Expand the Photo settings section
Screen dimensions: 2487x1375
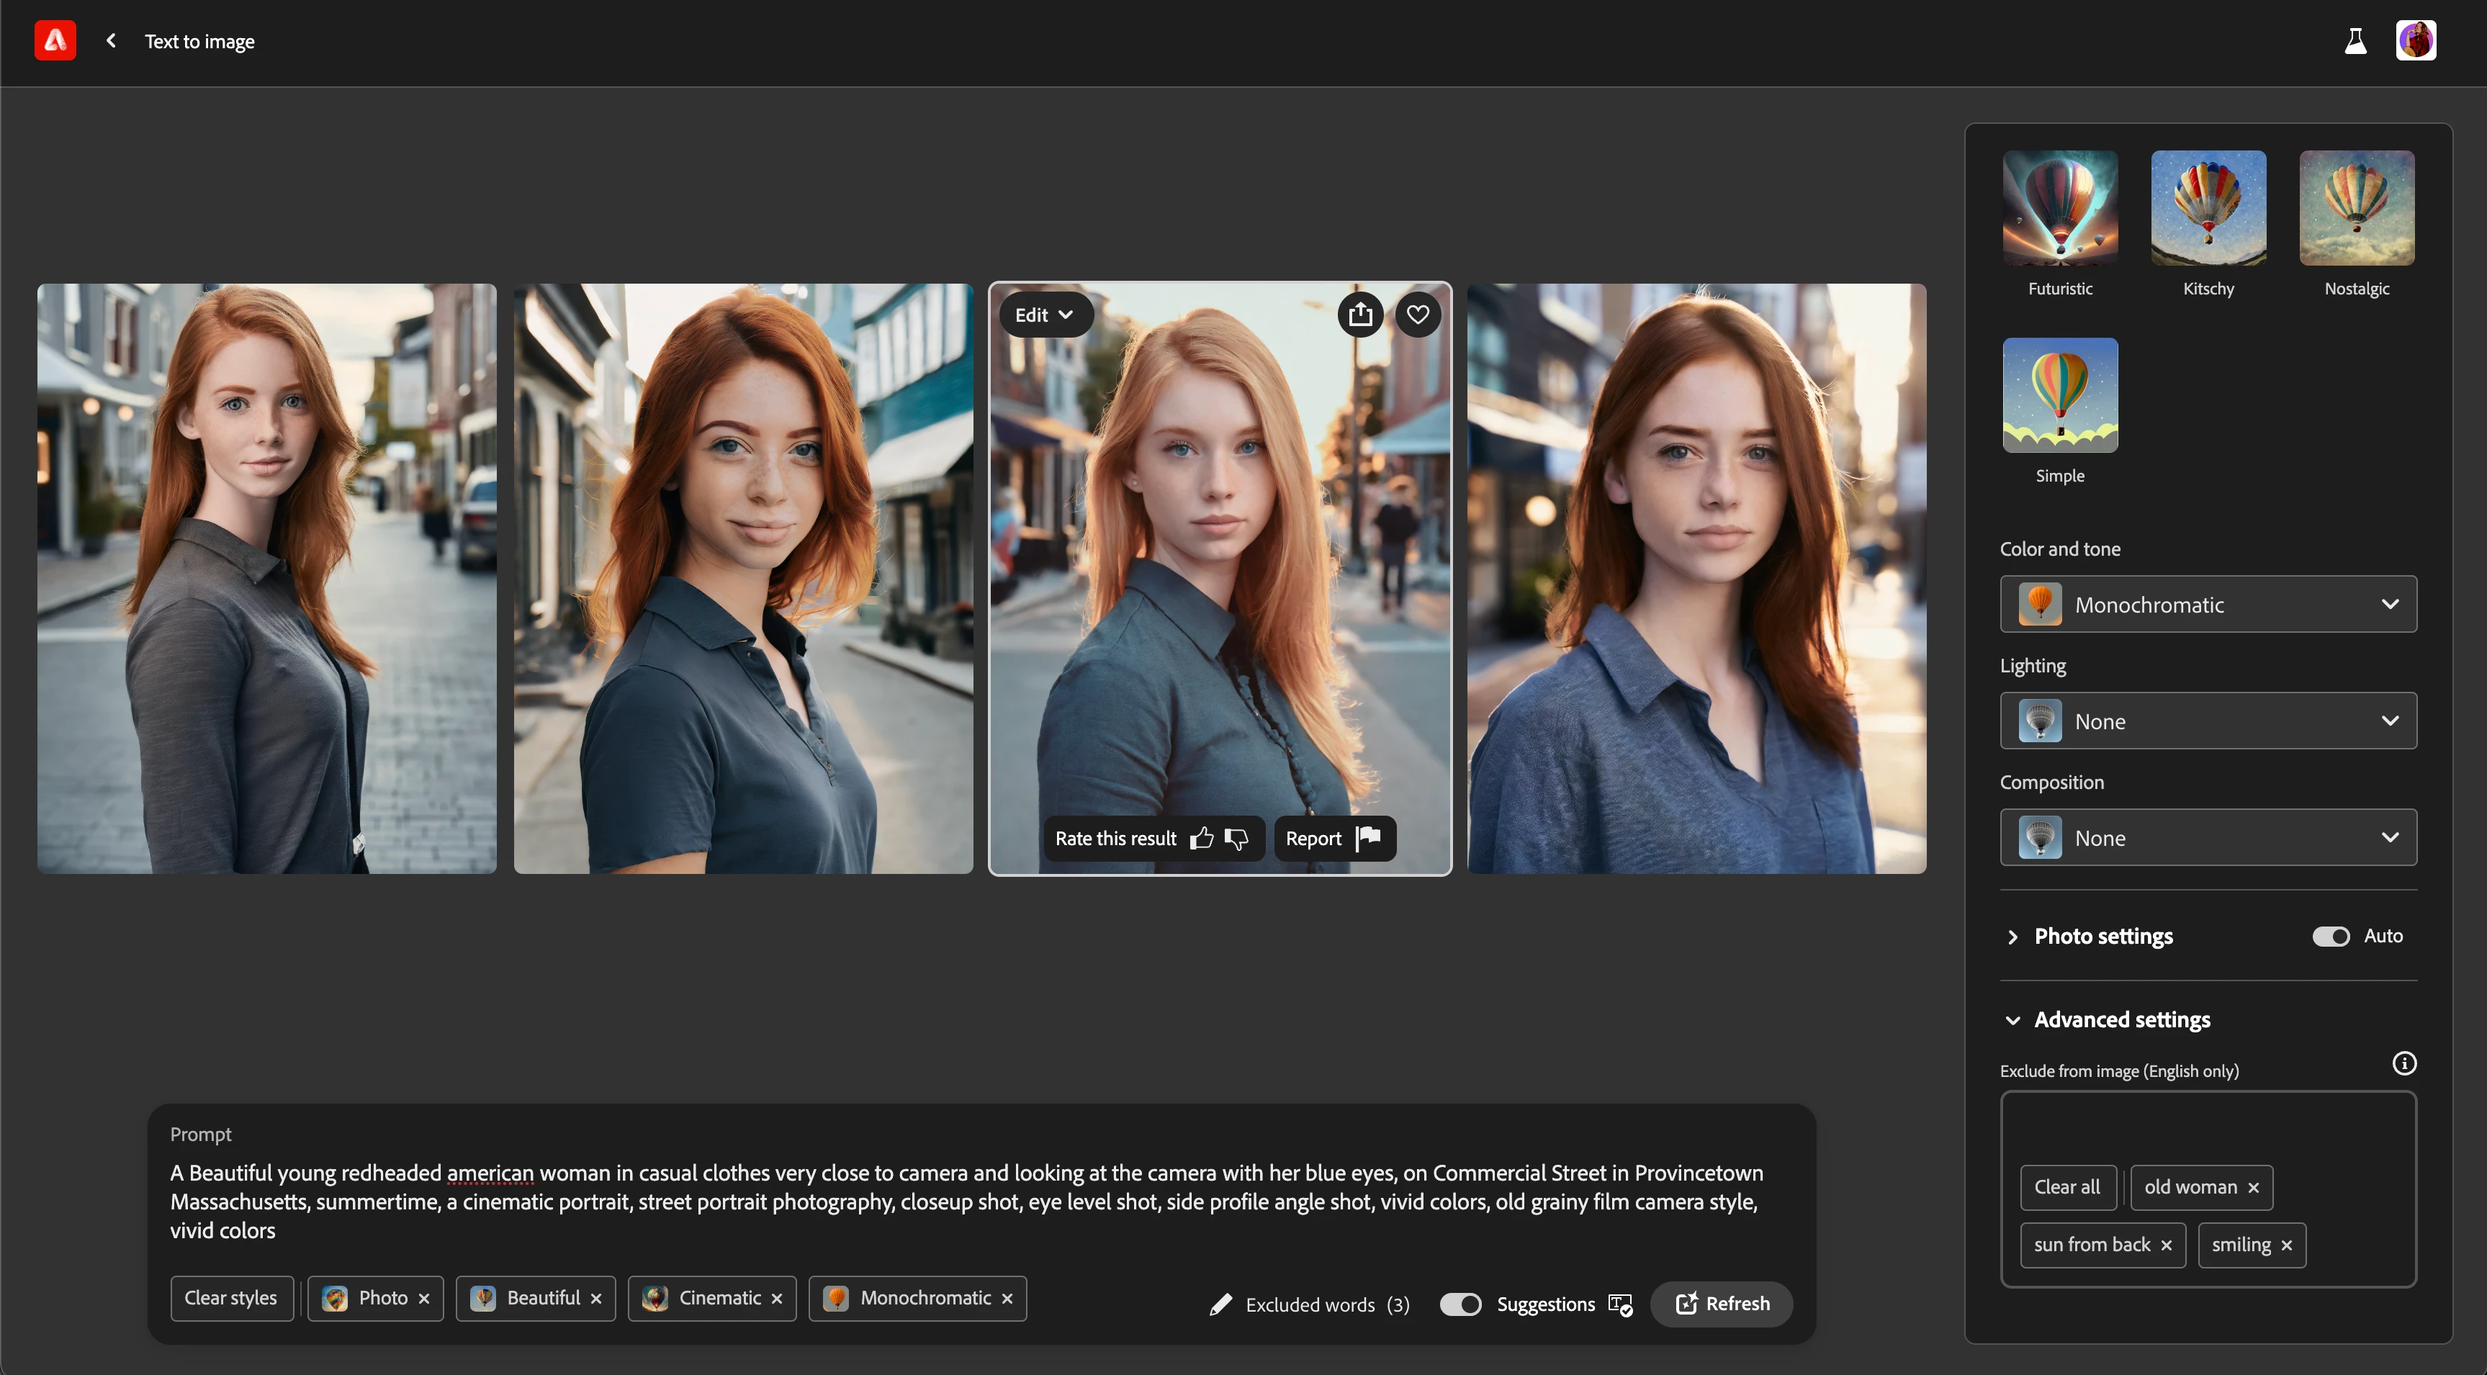point(2012,937)
